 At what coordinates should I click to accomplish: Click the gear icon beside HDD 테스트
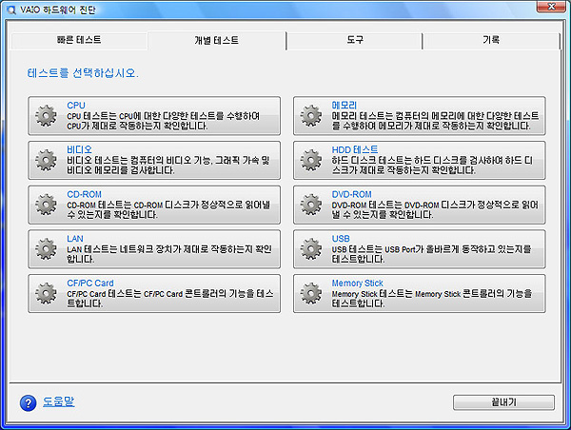pos(311,160)
